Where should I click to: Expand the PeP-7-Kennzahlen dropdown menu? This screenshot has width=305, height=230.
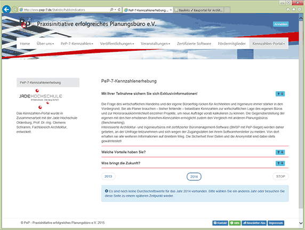[77, 44]
